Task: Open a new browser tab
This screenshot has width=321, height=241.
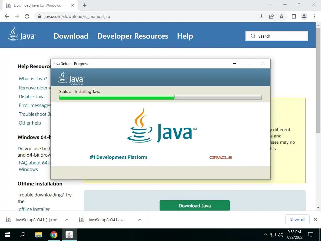Action: (85, 5)
